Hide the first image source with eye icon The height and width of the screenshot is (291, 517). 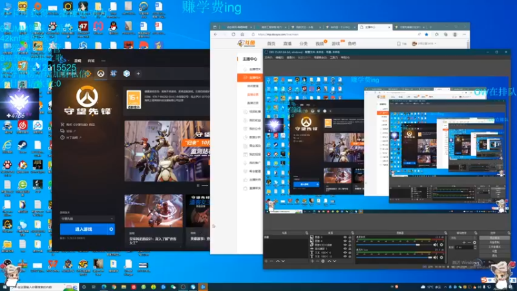345,237
